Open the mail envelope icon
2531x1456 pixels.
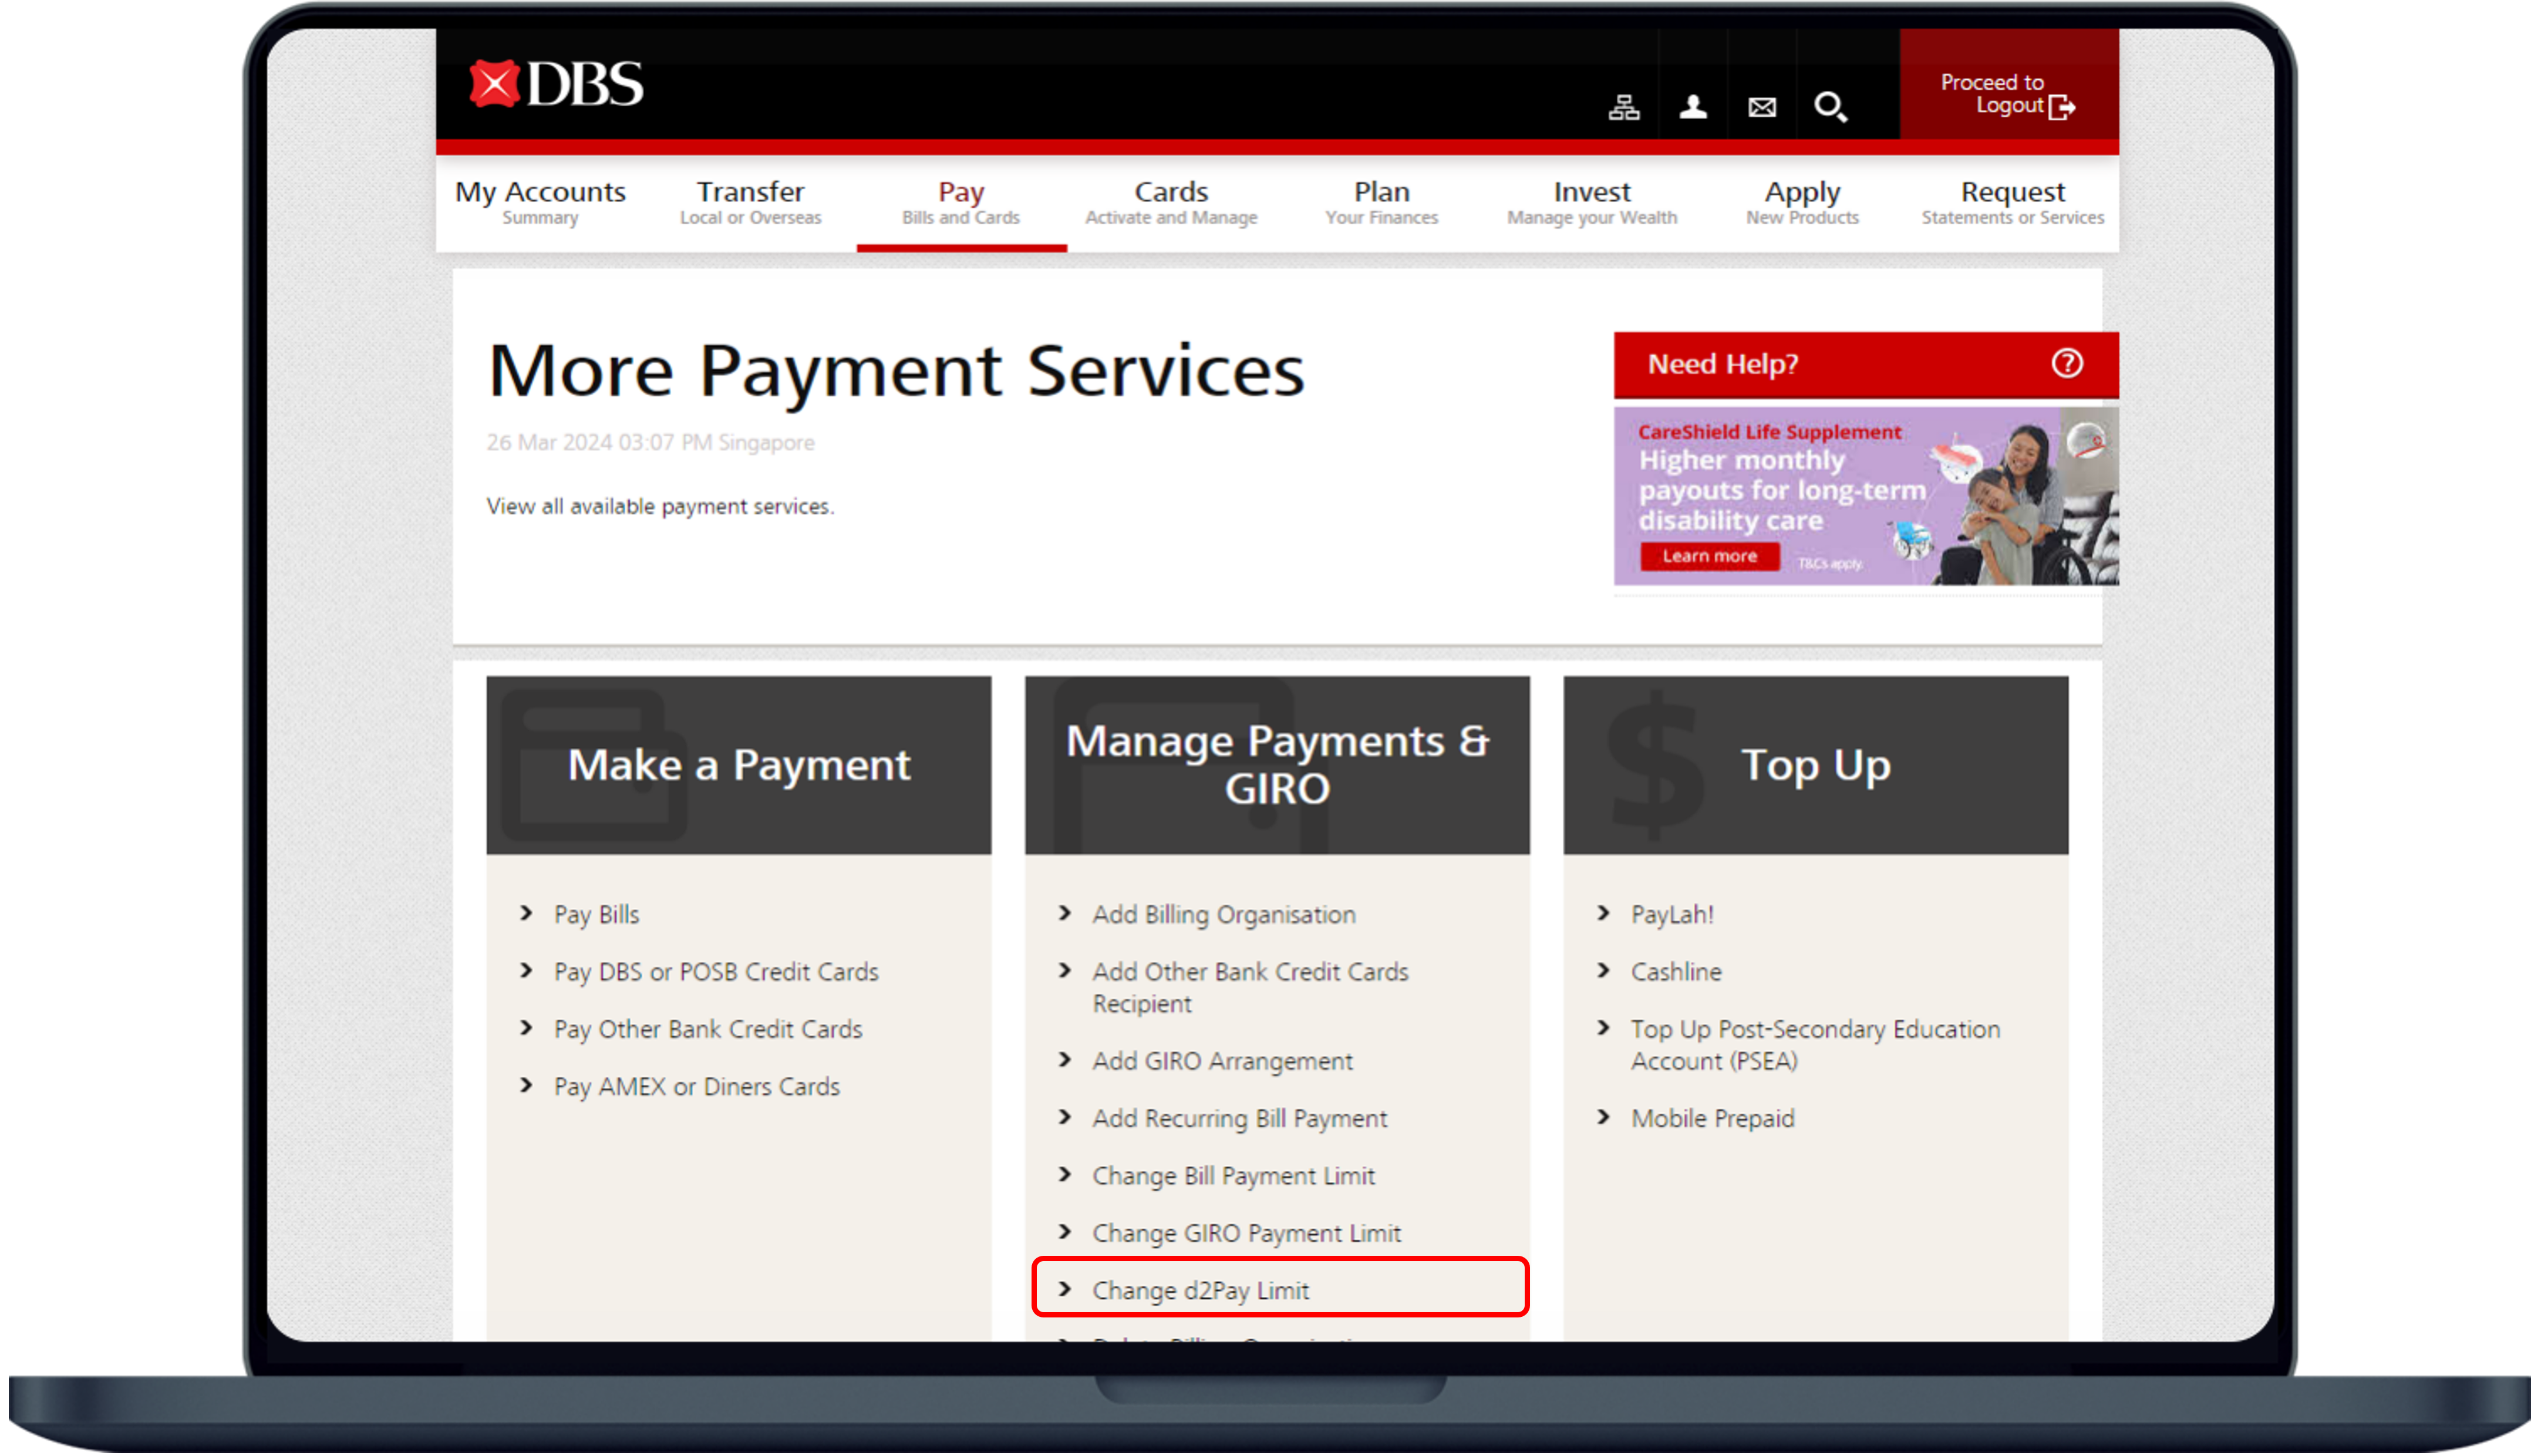coord(1761,106)
